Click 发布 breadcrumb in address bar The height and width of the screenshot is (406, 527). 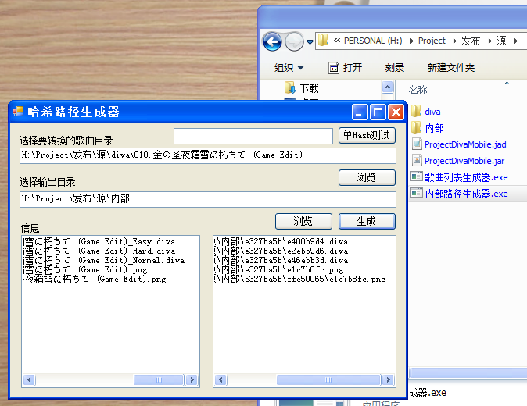pyautogui.click(x=471, y=41)
